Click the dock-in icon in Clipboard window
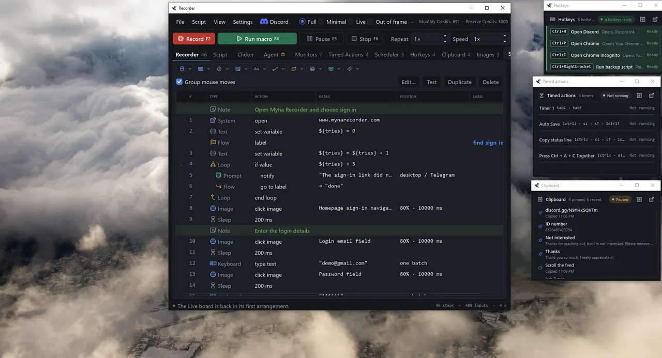Image resolution: width=662 pixels, height=358 pixels. (639, 199)
